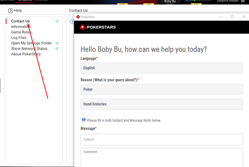Open the Hand histories sub-reason dropdown

(161, 104)
